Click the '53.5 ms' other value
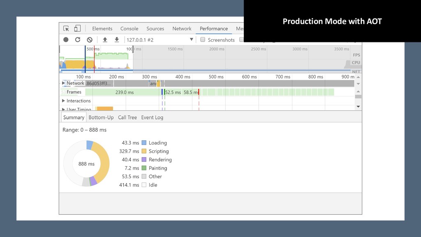 pos(130,177)
